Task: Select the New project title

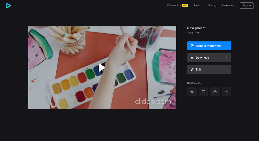Action: [196, 28]
